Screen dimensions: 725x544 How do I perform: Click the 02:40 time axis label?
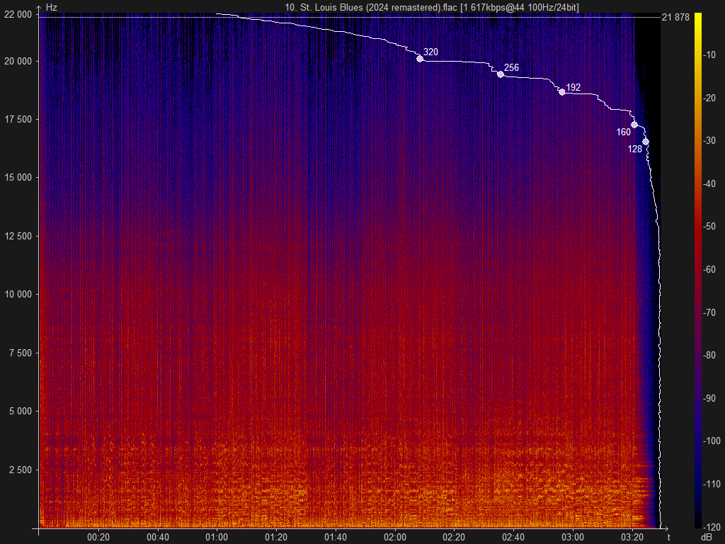[513, 538]
